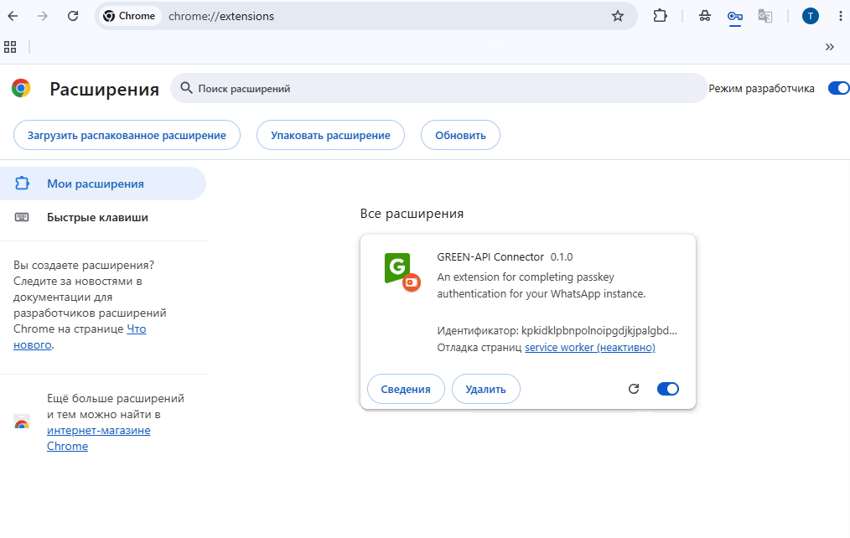Image resolution: width=850 pixels, height=538 pixels.
Task: Reload the GREEN-API Connector extension
Action: (x=634, y=389)
